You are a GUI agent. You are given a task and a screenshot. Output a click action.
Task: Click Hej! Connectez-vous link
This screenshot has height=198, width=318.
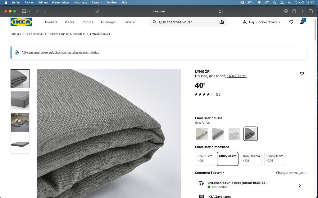(264, 22)
